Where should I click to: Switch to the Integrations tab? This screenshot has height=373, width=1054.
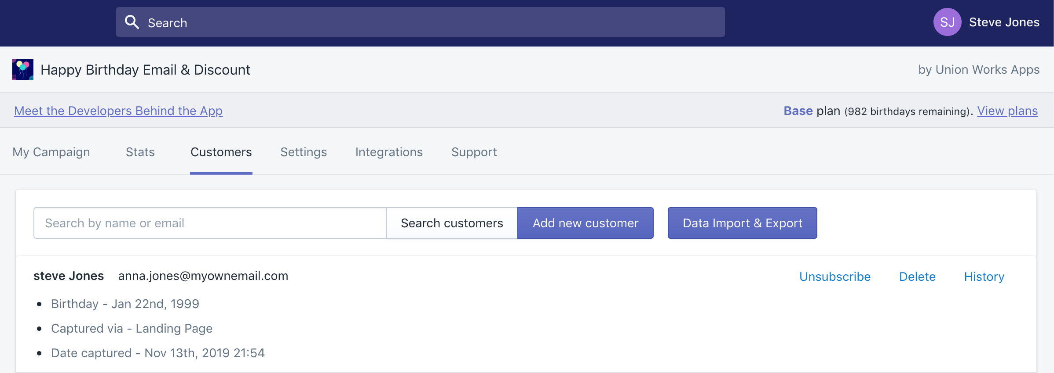(x=389, y=152)
